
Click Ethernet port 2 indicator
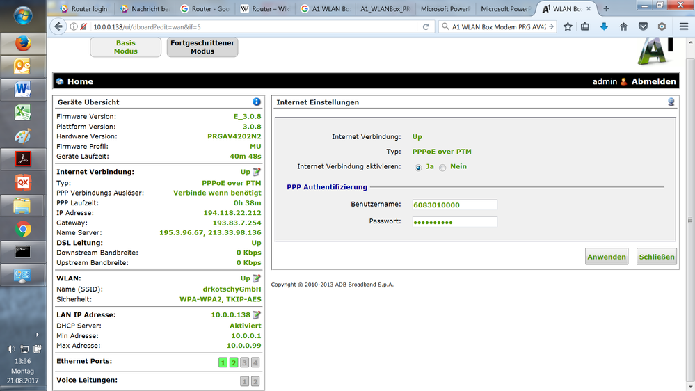click(234, 362)
